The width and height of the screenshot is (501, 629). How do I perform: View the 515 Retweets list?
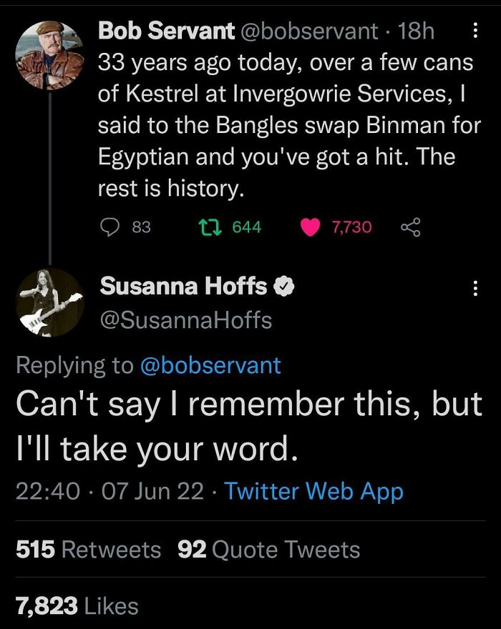pyautogui.click(x=89, y=550)
